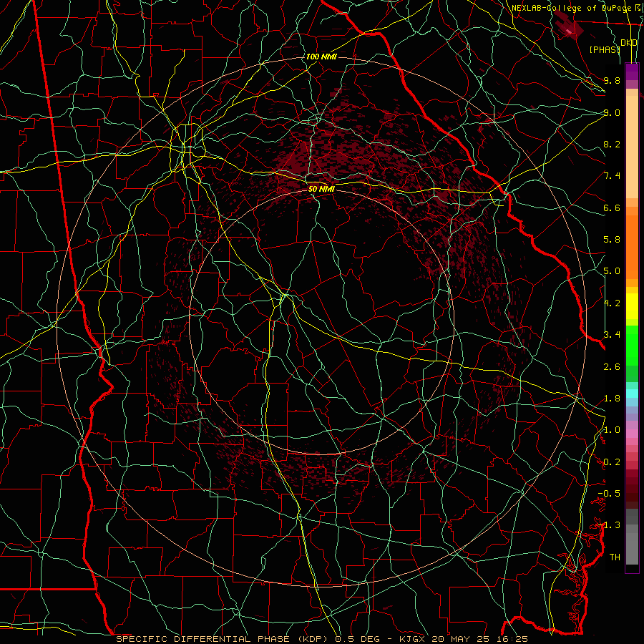This screenshot has height=644, width=644.
Task: Pick the yellow segment of the color bar
Action: 632,306
